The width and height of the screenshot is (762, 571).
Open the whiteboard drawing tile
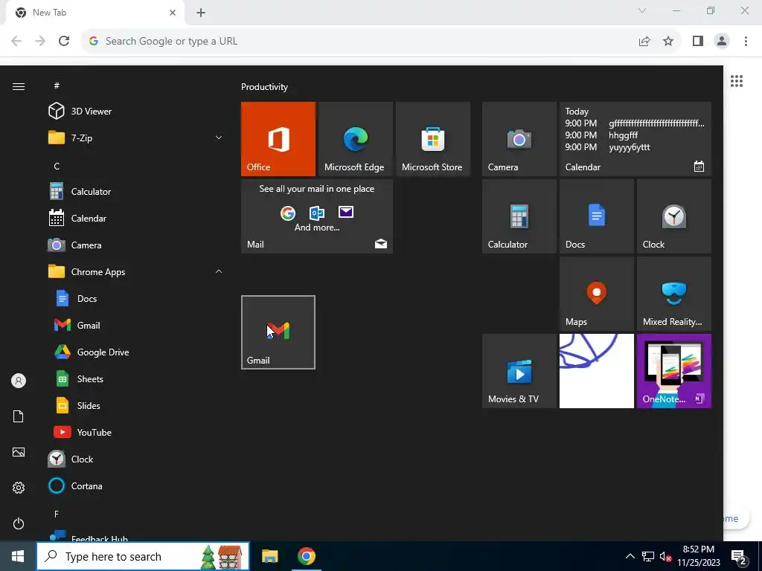[596, 371]
